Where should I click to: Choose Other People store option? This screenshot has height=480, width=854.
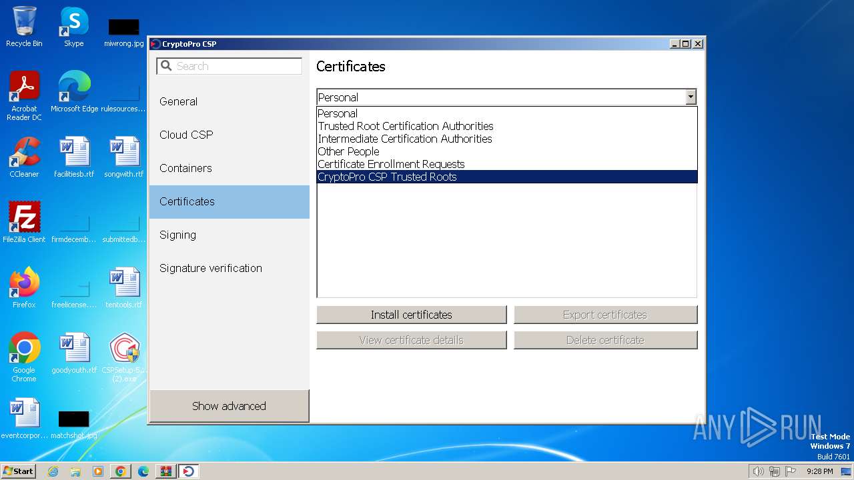click(507, 151)
